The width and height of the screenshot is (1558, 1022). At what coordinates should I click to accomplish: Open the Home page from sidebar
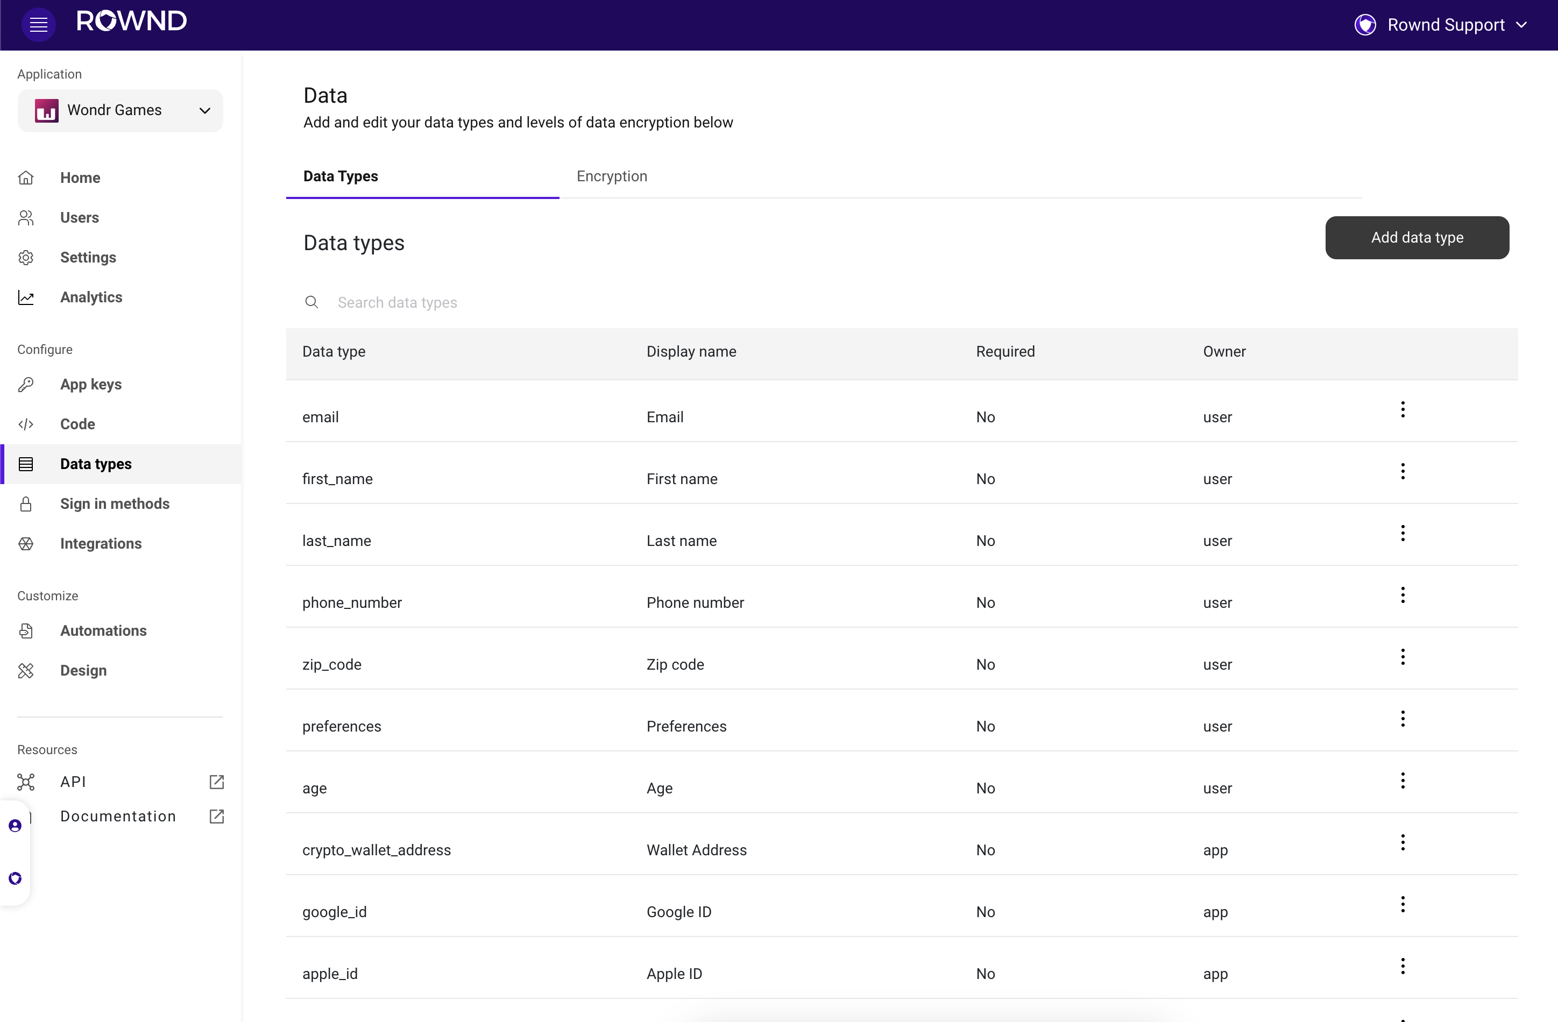(x=80, y=178)
